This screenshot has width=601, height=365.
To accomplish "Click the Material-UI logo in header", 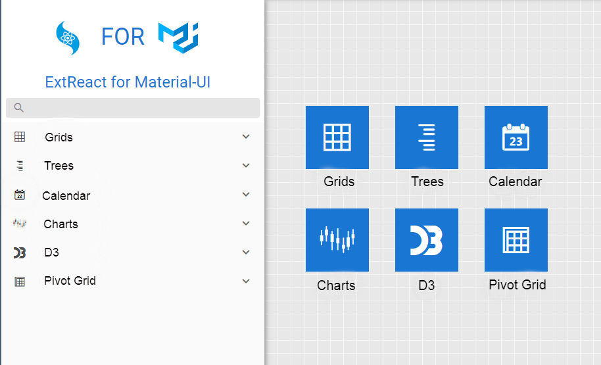I will click(178, 37).
